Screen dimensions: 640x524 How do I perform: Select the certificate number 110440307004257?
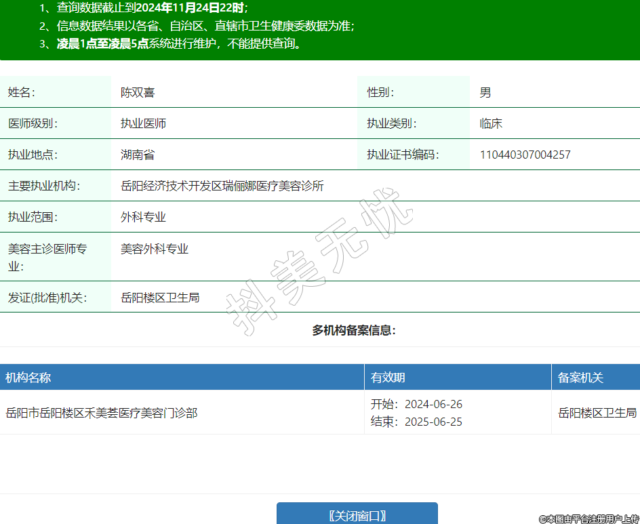525,155
